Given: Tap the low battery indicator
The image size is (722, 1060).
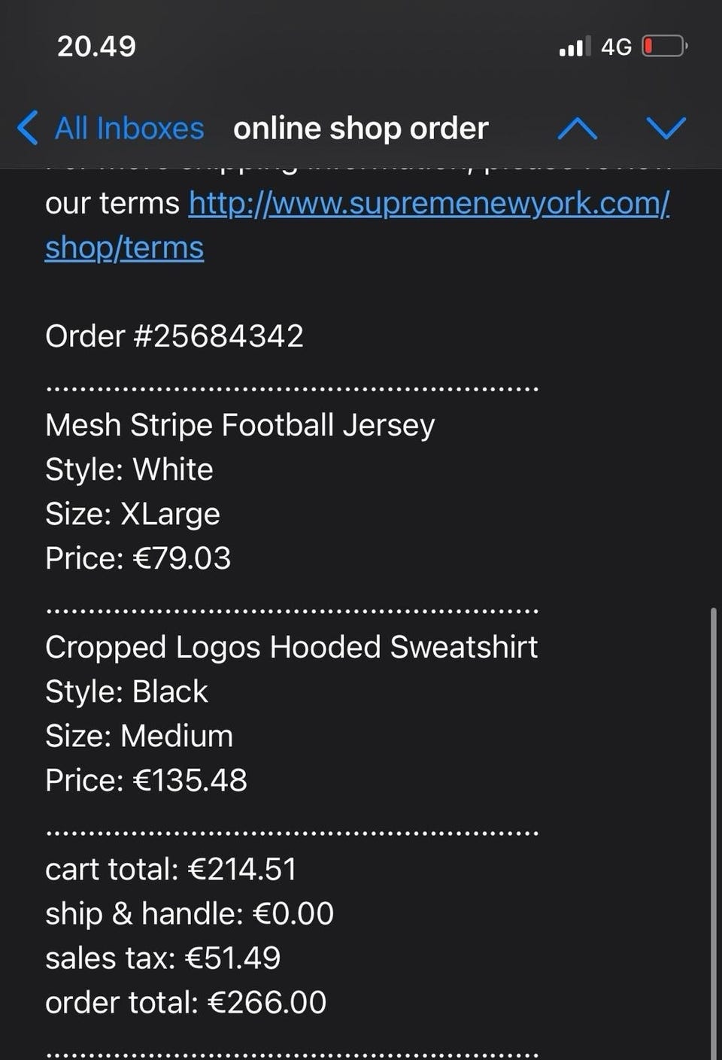Looking at the screenshot, I should tap(664, 47).
